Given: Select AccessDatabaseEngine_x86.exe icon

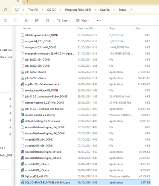Looking at the screenshot, I should coord(22,158).
